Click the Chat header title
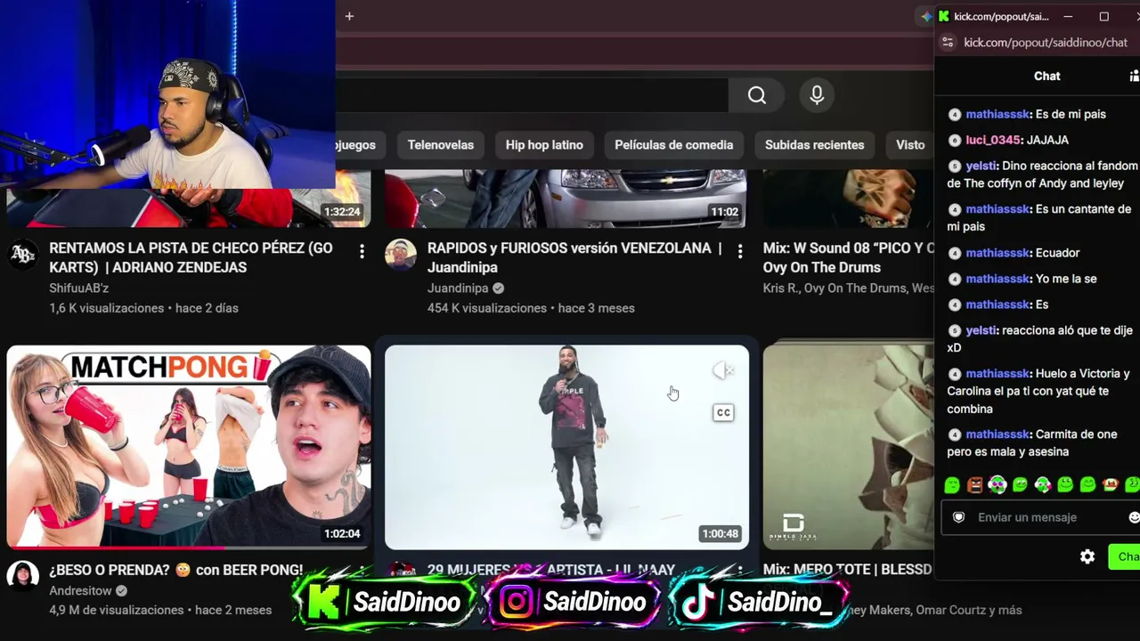This screenshot has width=1140, height=641. click(1047, 76)
